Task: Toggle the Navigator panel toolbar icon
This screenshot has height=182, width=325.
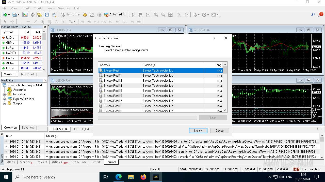Action: 40,15
